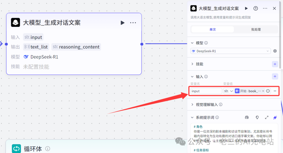The image size is (283, 153).
Task: Show info for 循环体 node
Action: pyautogui.click(x=48, y=149)
